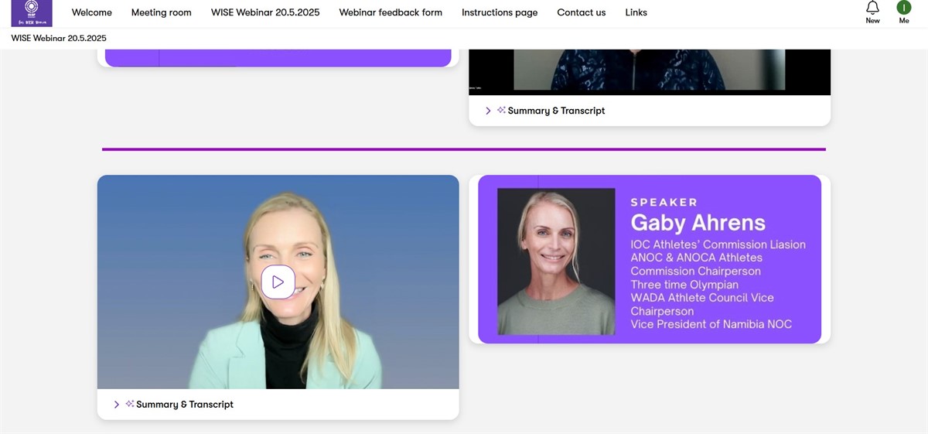Open the Webinar feedback form

391,12
